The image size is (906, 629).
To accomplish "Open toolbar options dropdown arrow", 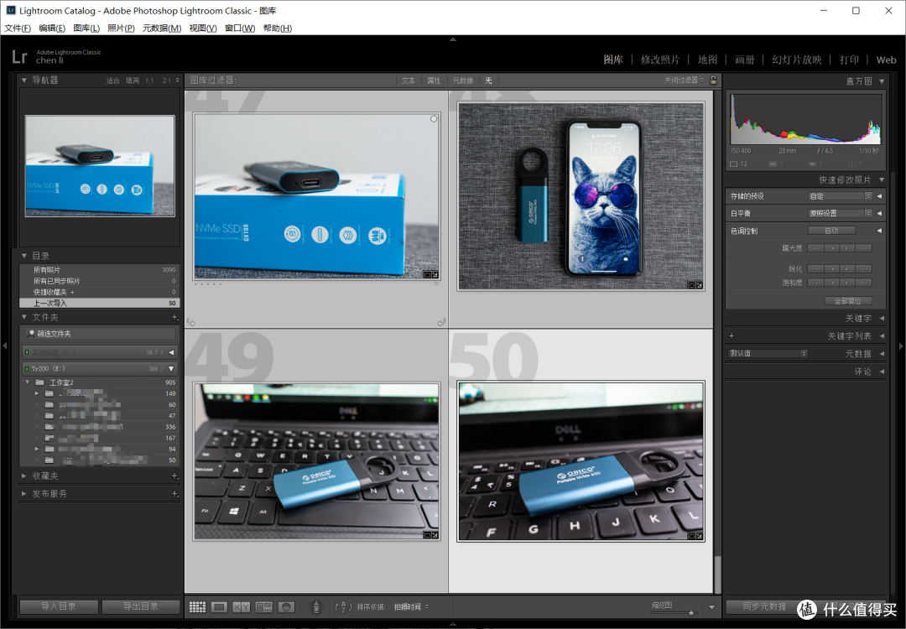I will click(712, 607).
